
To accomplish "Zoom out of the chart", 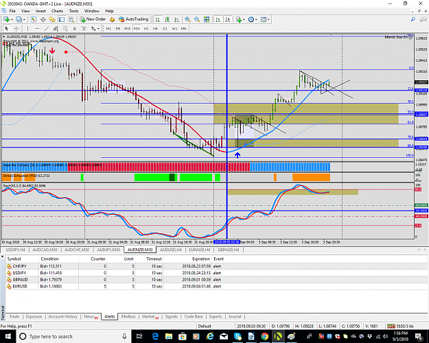I will point(197,19).
